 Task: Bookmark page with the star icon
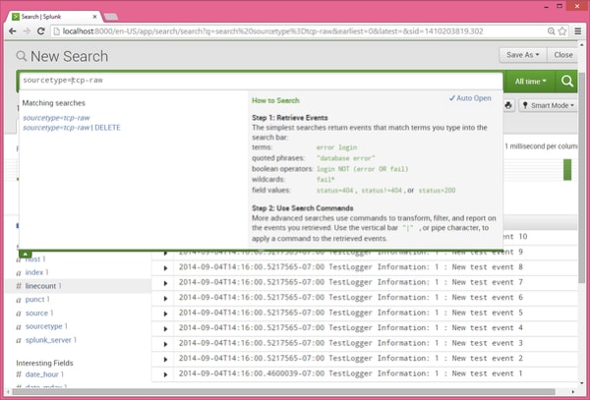point(562,31)
